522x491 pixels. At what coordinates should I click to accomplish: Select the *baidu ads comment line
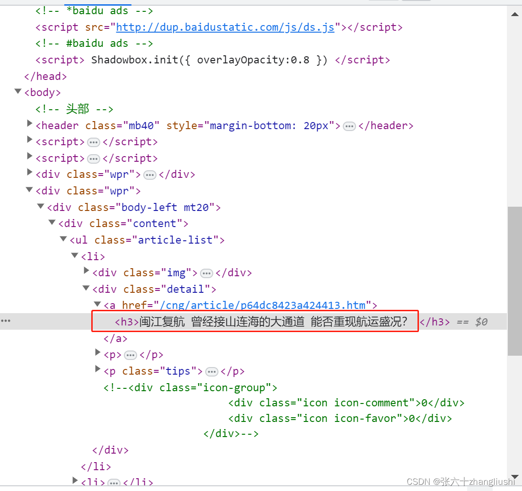[94, 11]
